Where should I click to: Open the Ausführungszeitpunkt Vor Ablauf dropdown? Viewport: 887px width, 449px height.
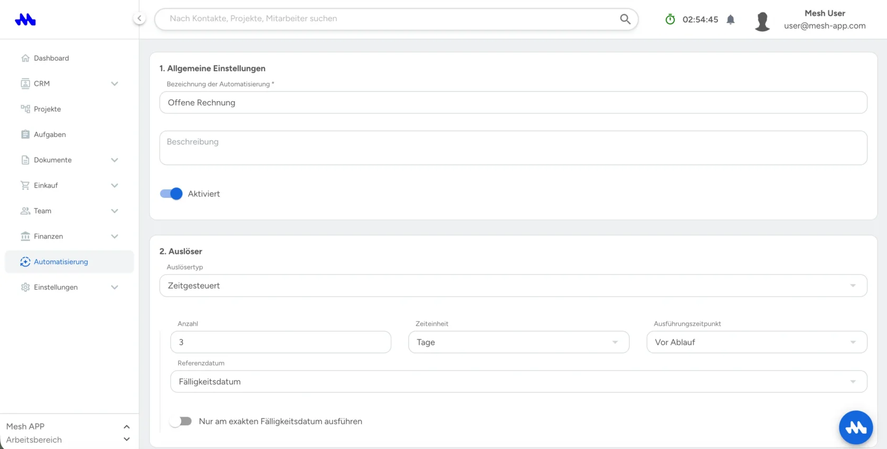tap(757, 342)
